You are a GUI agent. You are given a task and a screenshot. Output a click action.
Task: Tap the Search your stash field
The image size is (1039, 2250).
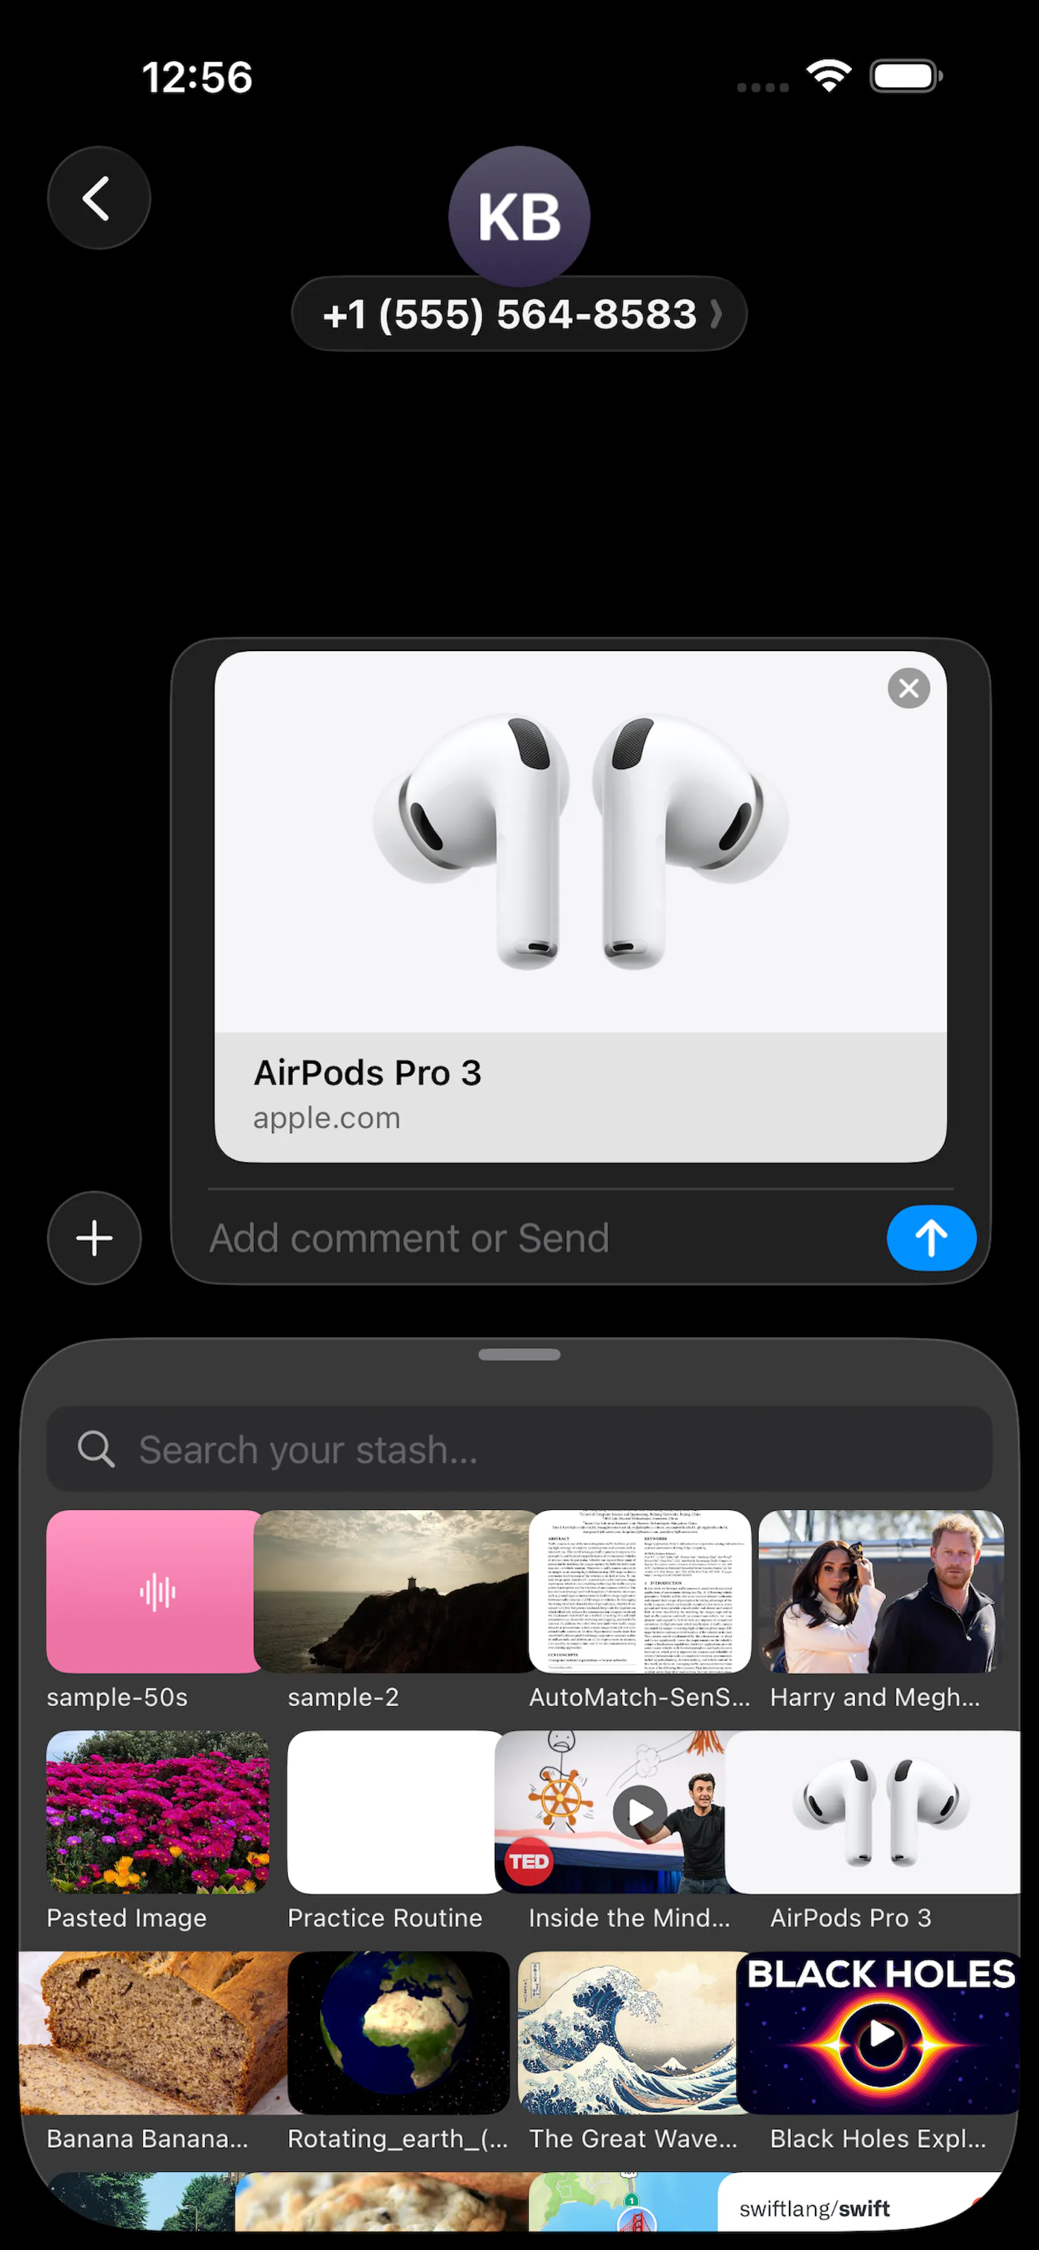click(x=519, y=1449)
